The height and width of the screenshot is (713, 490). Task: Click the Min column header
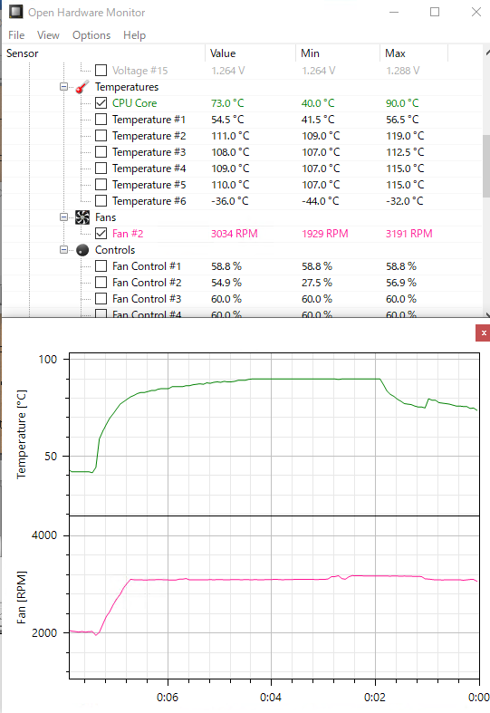point(338,53)
